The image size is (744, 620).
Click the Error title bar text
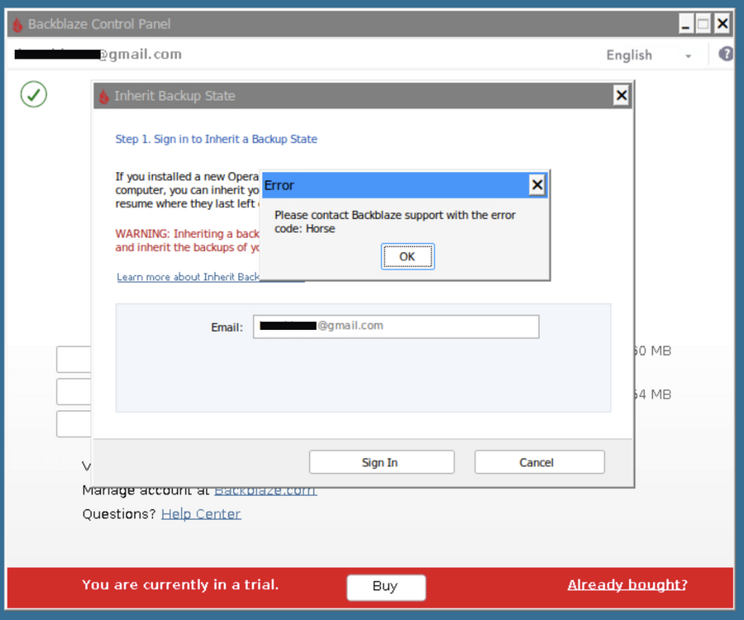pos(279,185)
